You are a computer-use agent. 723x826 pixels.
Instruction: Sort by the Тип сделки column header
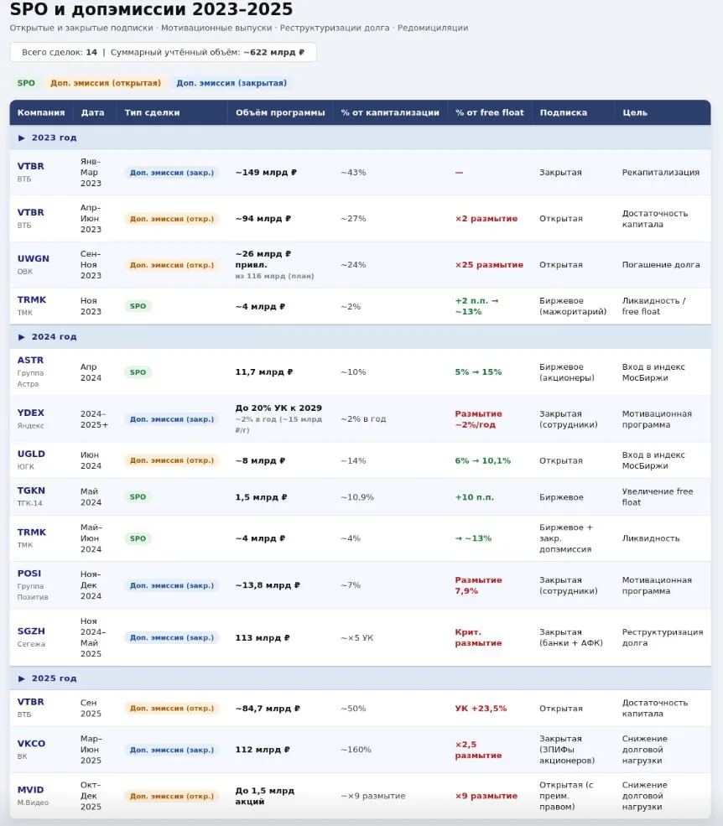pos(152,112)
